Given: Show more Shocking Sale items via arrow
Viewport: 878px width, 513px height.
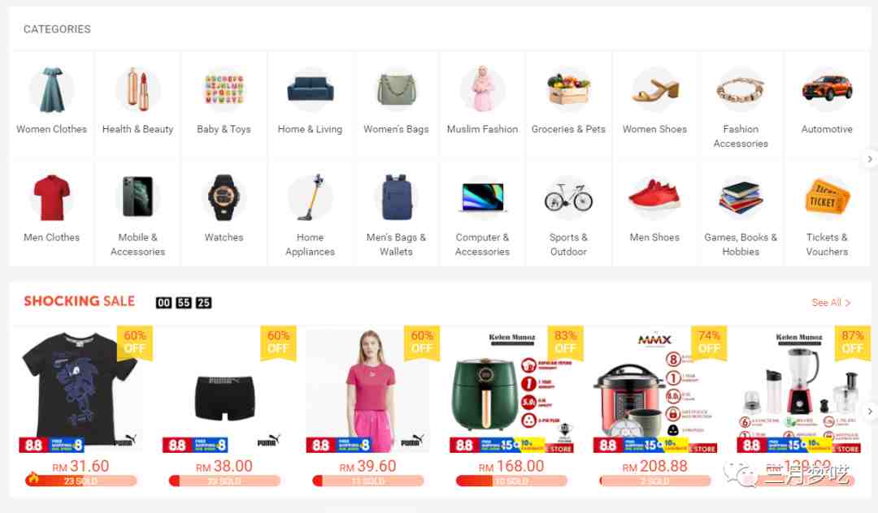Looking at the screenshot, I should coord(869,412).
